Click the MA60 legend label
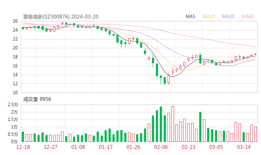The height and width of the screenshot is (155, 261). 248,17
